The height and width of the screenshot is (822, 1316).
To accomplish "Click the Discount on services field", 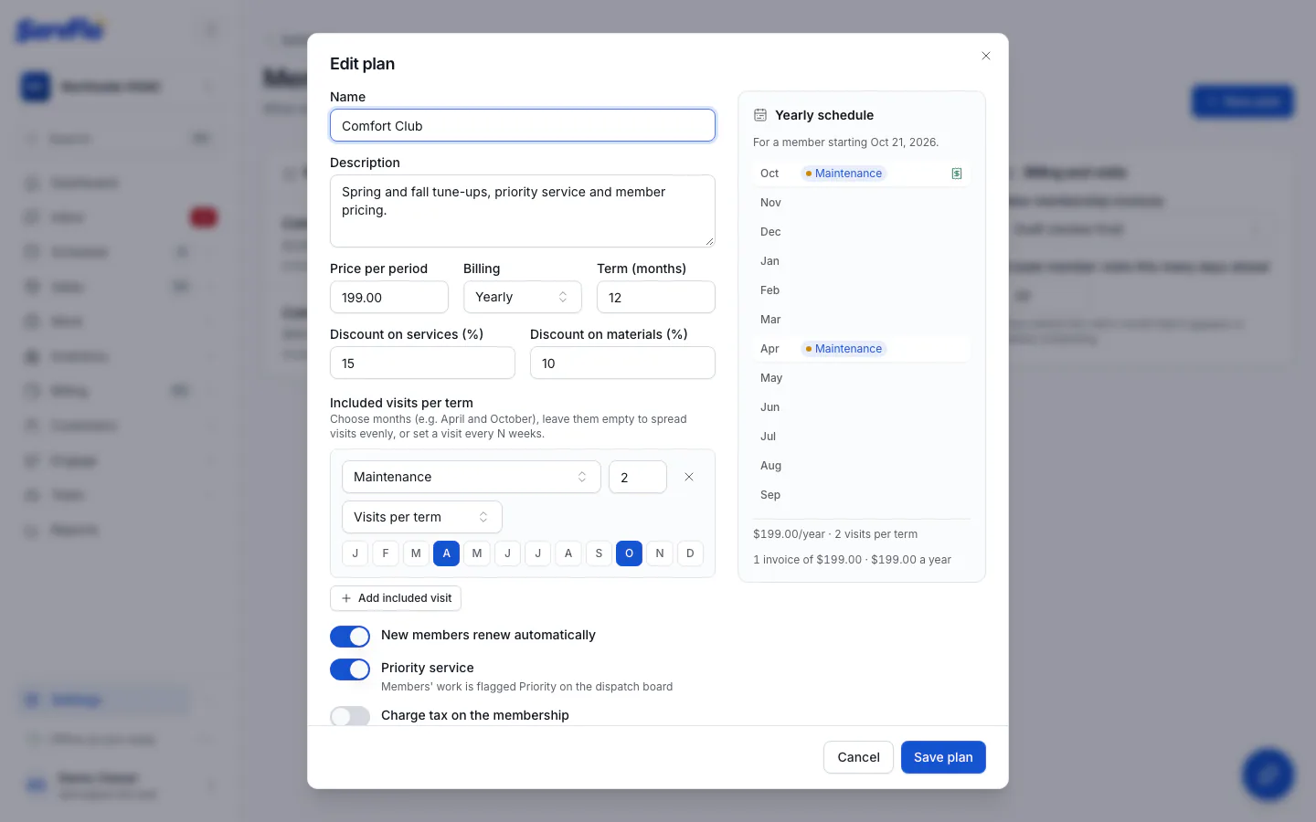I will [422, 363].
